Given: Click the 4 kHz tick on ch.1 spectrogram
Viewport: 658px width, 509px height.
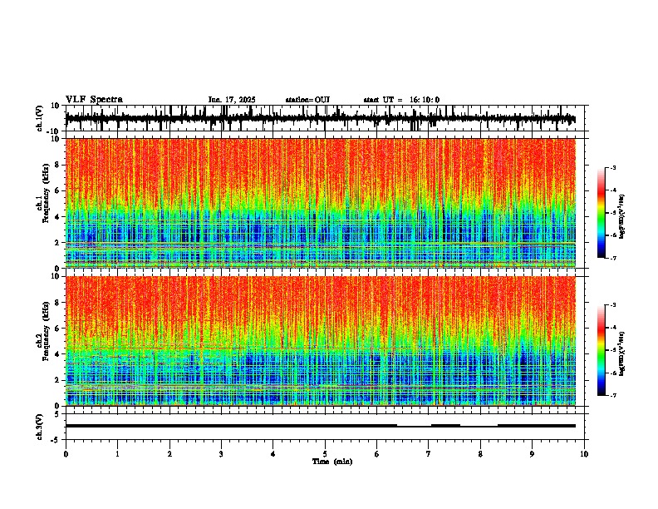Looking at the screenshot, I should 57,217.
